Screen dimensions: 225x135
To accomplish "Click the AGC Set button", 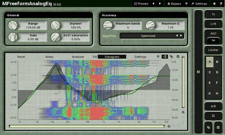I will pos(213,40).
